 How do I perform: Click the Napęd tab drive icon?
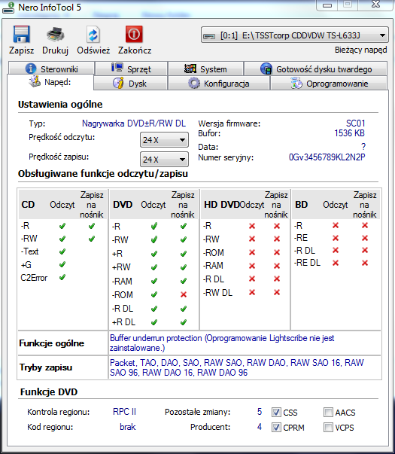35,81
